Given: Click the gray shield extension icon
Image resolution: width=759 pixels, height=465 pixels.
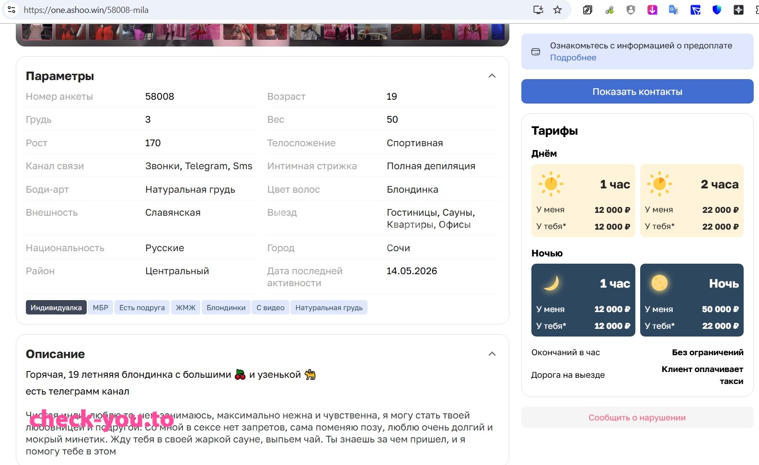Looking at the screenshot, I should point(631,10).
